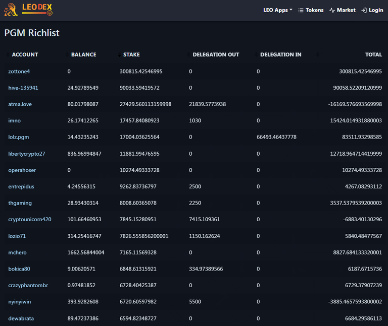Click nyinyiwin delegation out 5500
388x326 pixels.
(x=195, y=302)
